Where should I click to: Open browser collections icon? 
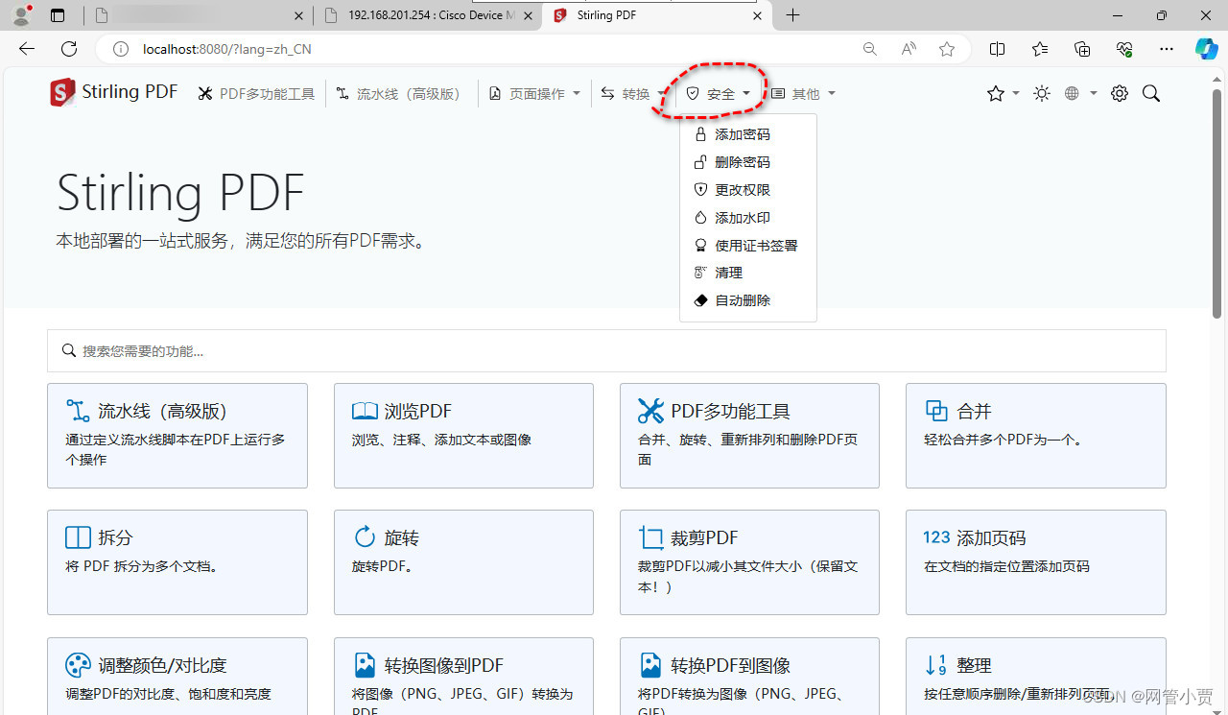1082,49
